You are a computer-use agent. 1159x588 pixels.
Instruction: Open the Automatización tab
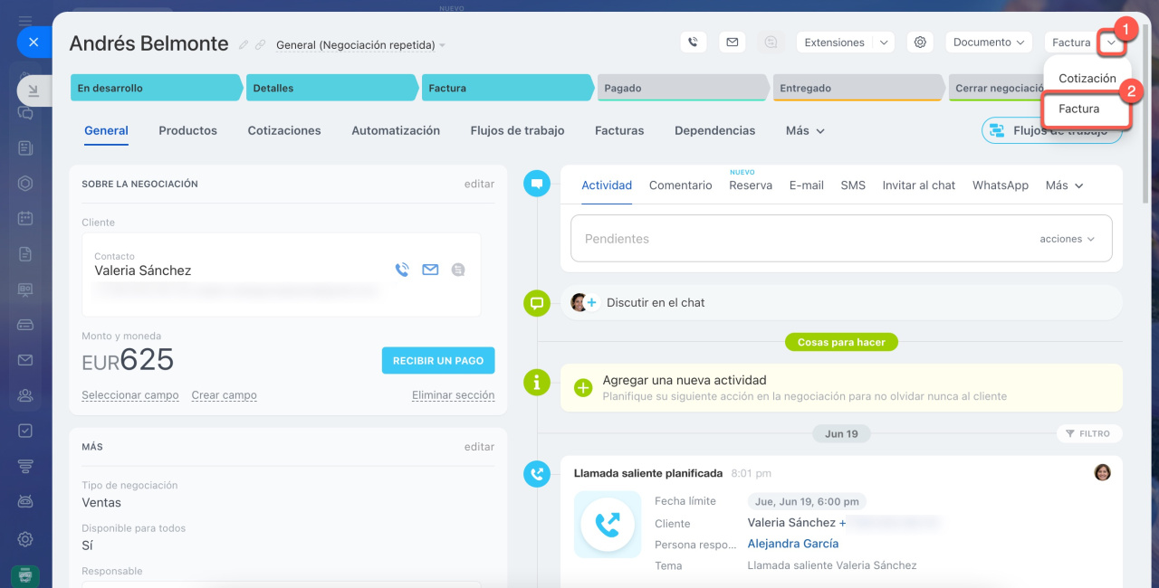[x=396, y=131]
